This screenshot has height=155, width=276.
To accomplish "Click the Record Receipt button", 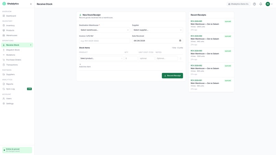I will [172, 76].
